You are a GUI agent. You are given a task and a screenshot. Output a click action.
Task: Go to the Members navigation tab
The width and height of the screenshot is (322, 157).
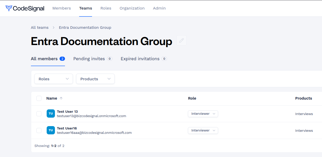(x=62, y=8)
